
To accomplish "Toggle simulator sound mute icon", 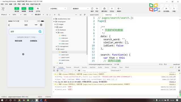I will point(47,15).
